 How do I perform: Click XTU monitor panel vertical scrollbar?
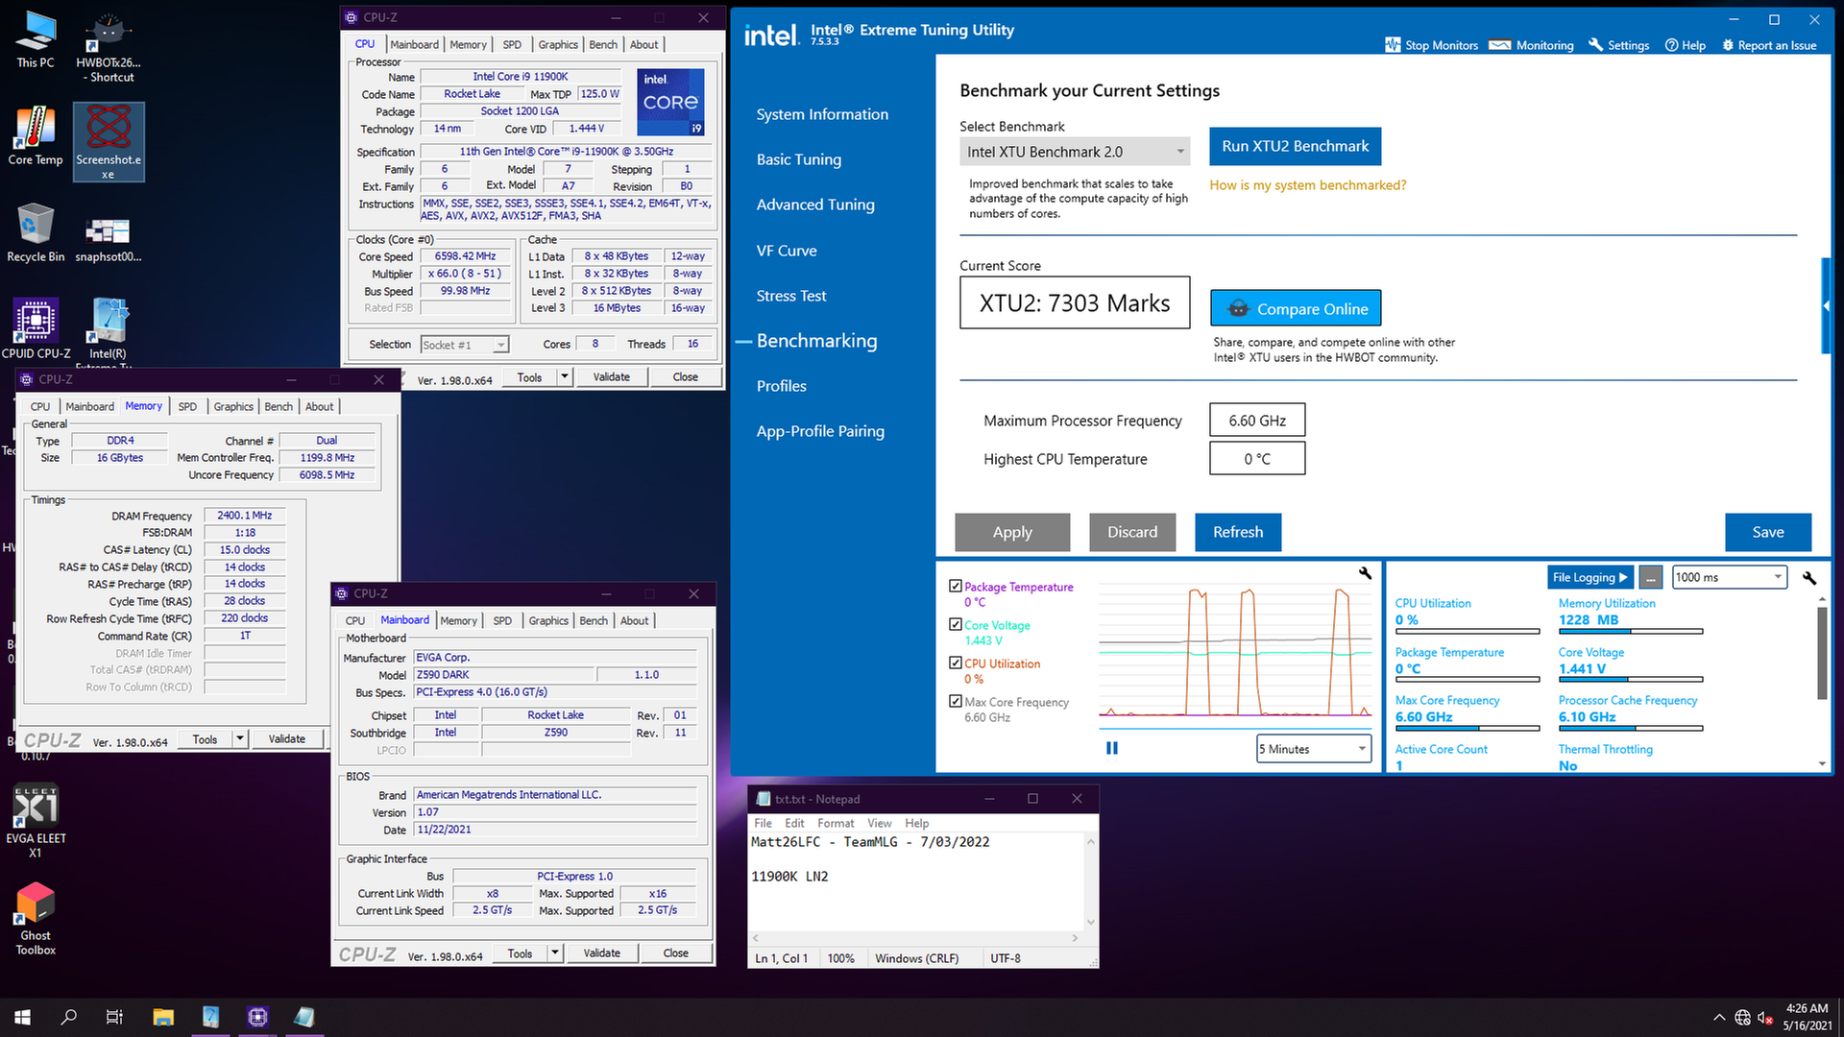1822,653
